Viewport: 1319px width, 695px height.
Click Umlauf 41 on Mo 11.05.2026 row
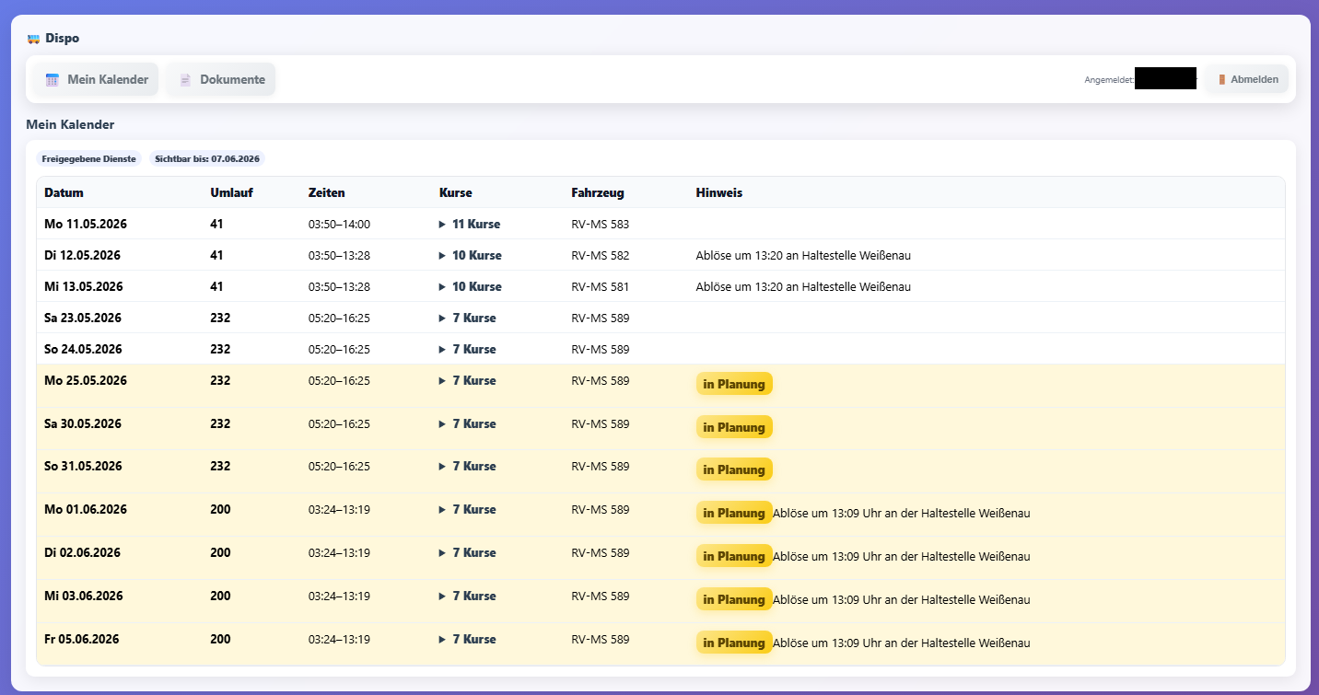pyautogui.click(x=216, y=224)
